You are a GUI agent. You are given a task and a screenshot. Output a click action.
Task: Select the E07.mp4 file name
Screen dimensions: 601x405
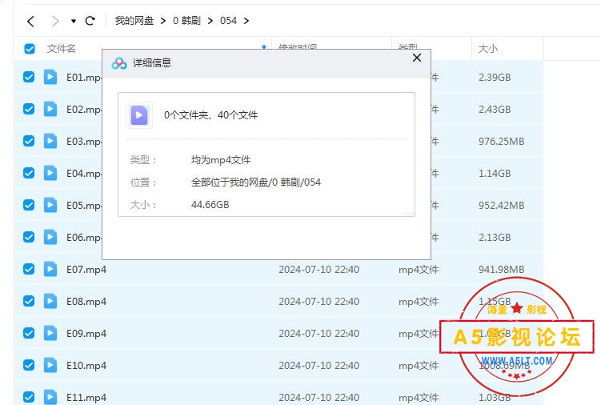click(x=86, y=270)
